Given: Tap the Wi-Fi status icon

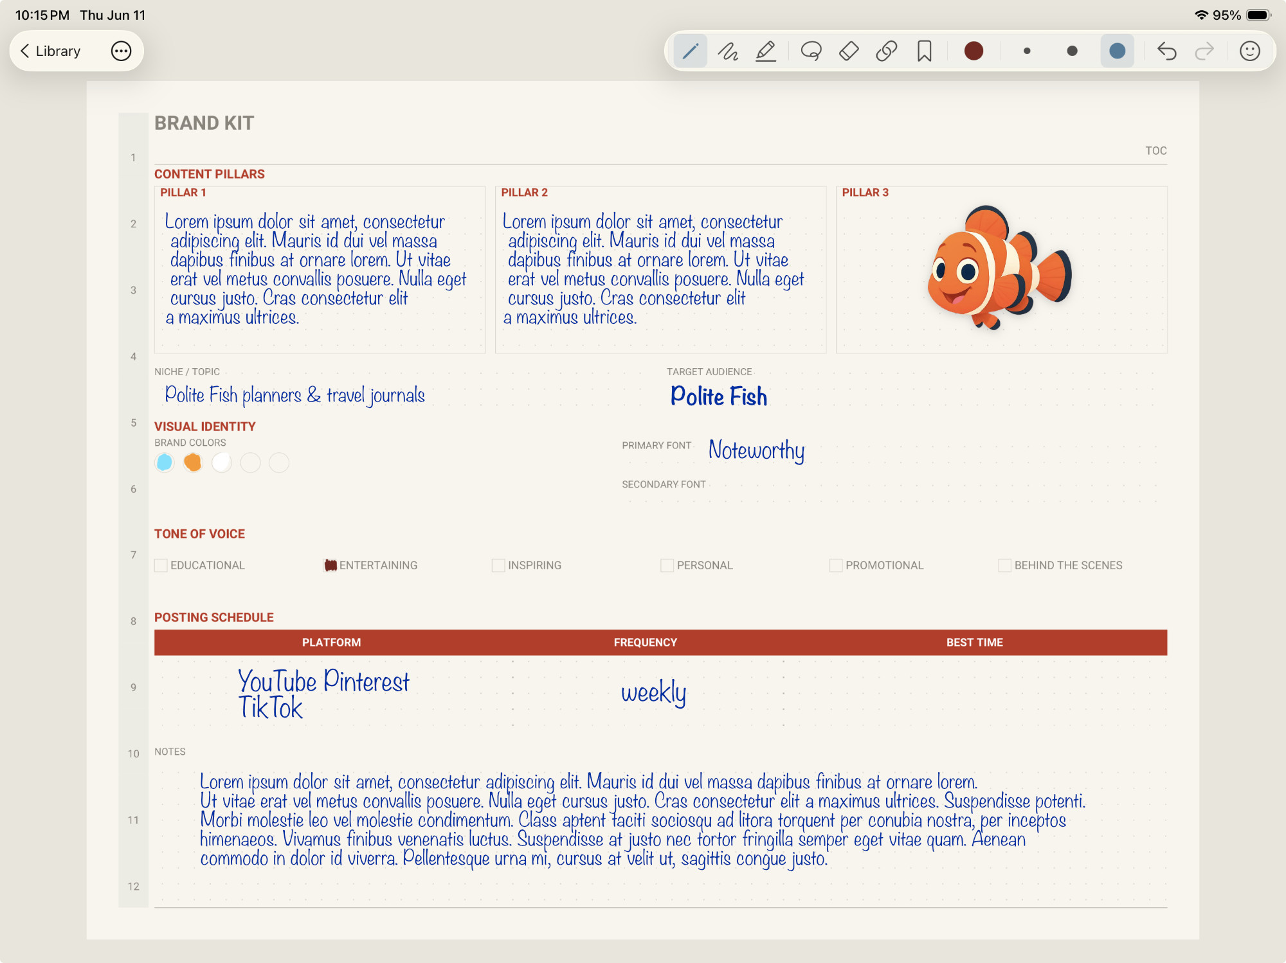Looking at the screenshot, I should pyautogui.click(x=1200, y=15).
